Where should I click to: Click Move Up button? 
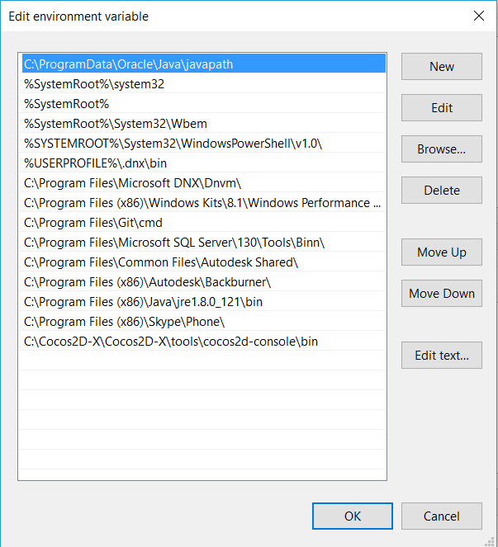click(441, 252)
